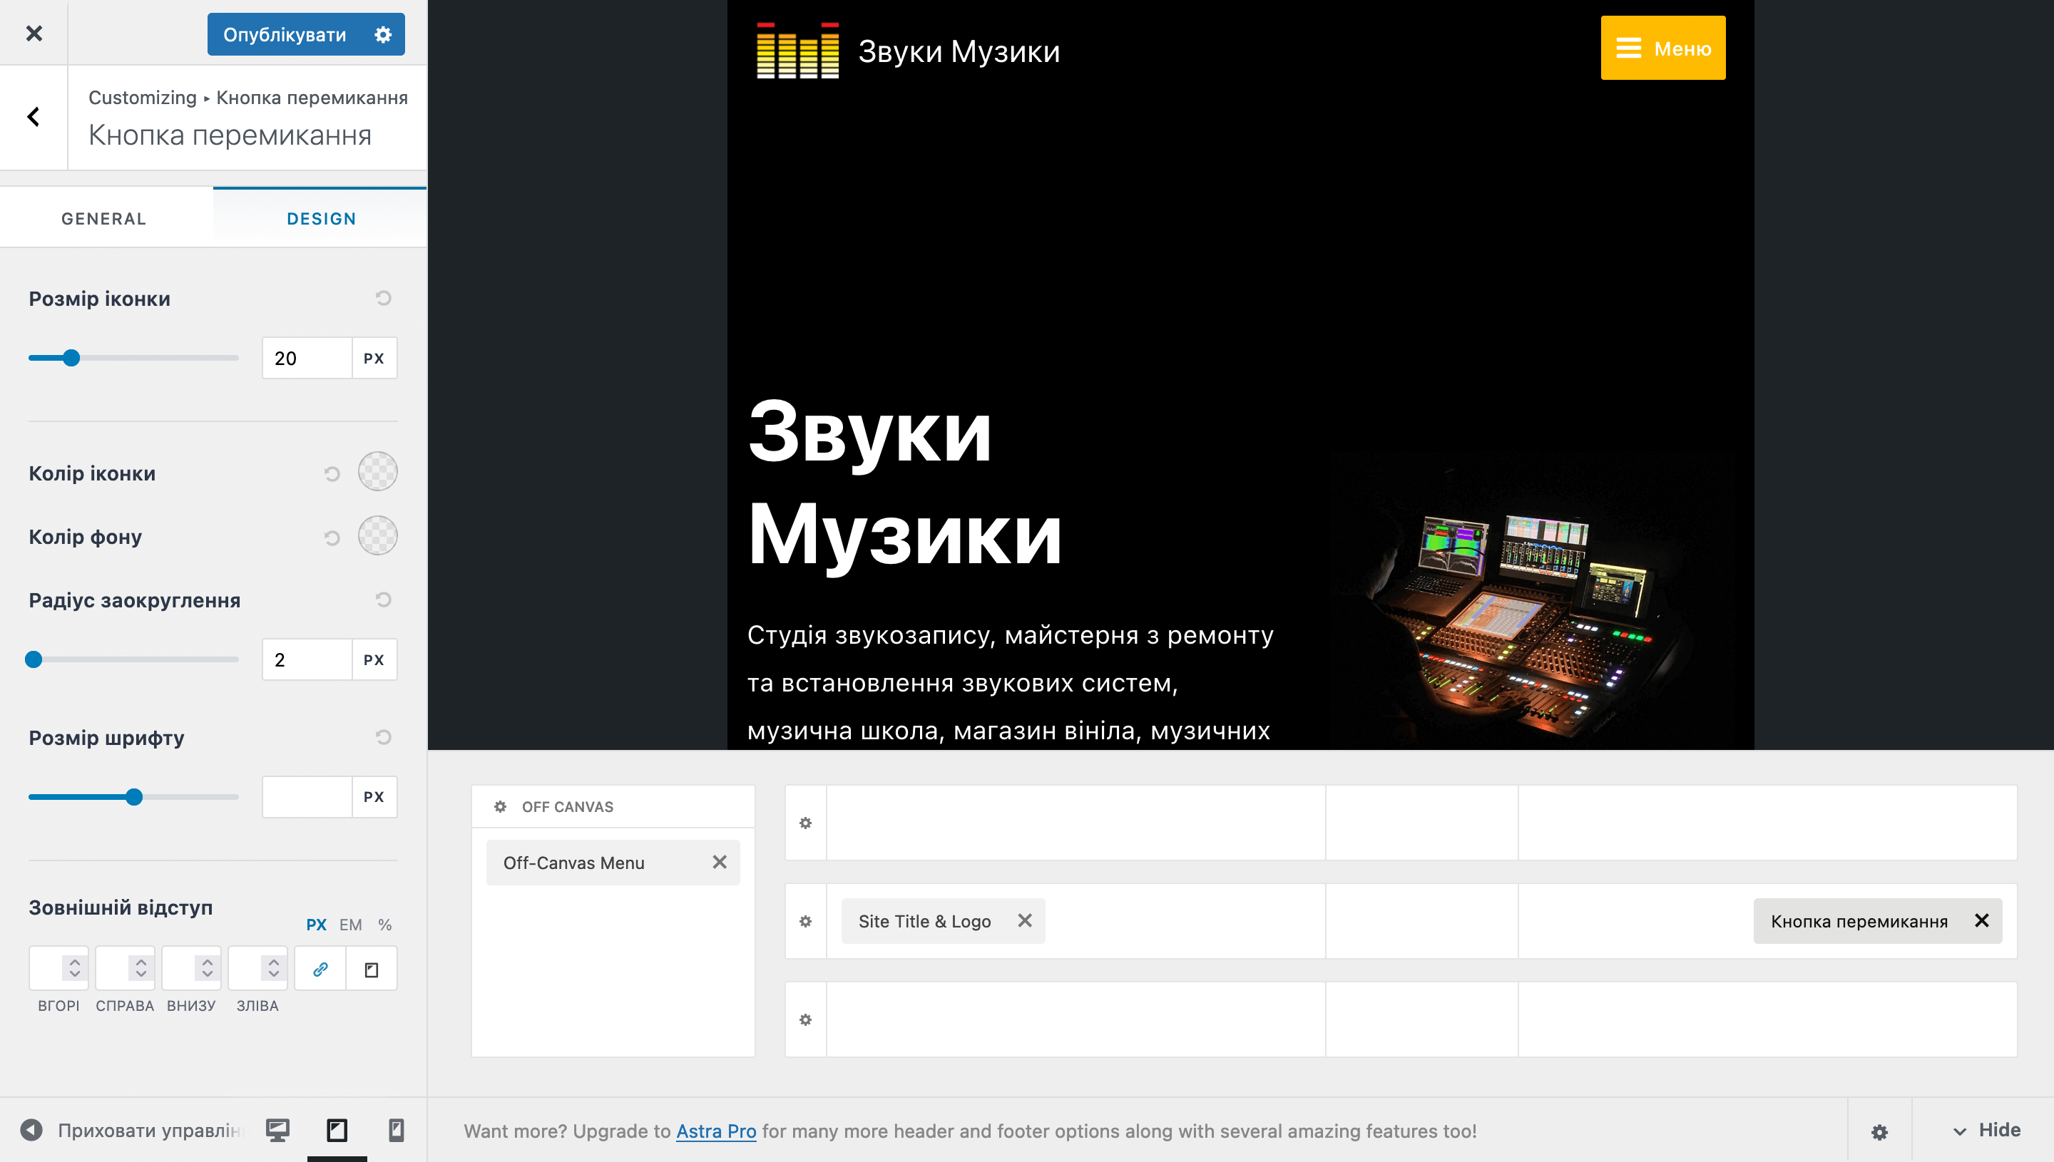
Task: Adjust the Розмір іконки slider
Action: 71,358
